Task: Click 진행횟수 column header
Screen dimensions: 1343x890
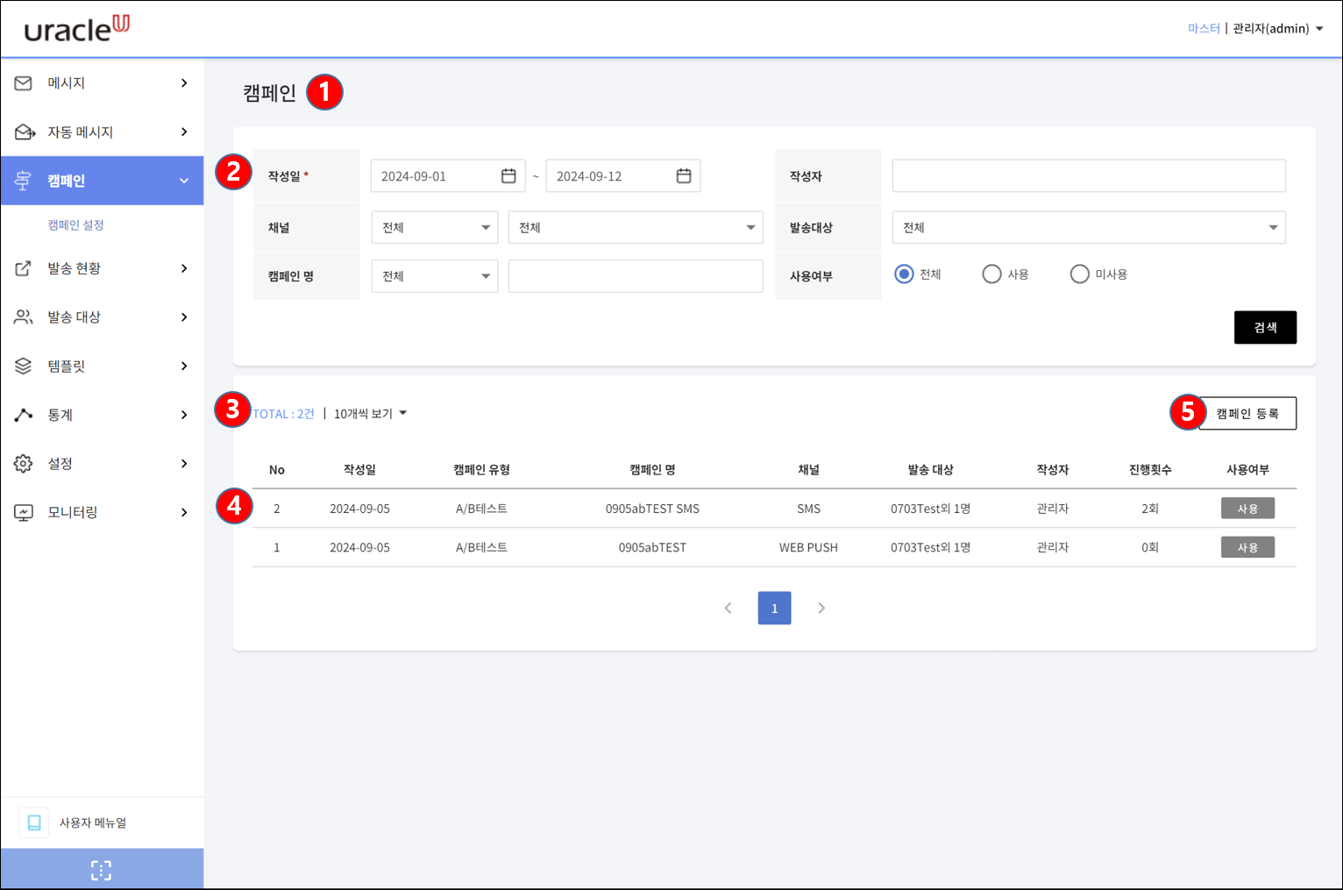Action: [x=1150, y=470]
